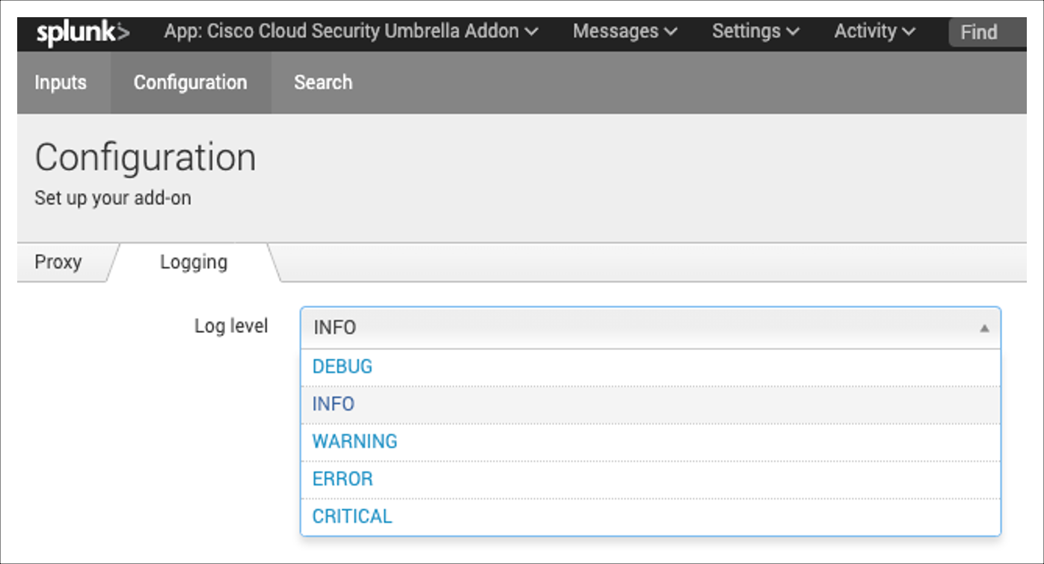Open the Configuration tab
Viewport: 1044px width, 564px height.
[190, 82]
